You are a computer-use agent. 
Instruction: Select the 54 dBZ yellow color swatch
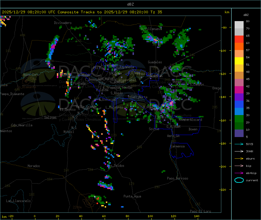click(239, 61)
